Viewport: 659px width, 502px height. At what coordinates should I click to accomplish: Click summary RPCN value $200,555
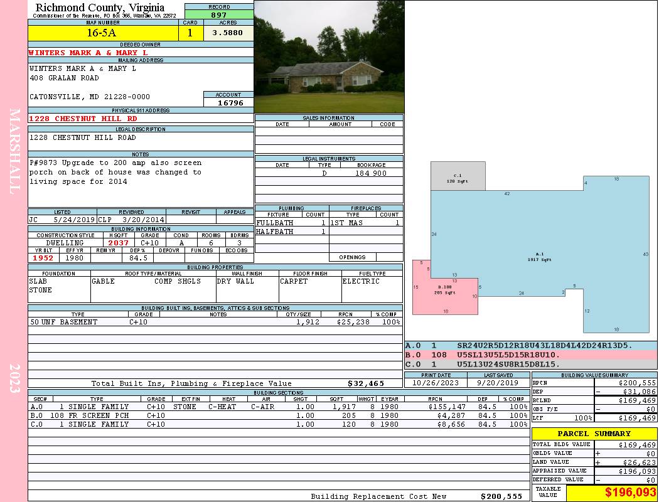click(x=637, y=383)
